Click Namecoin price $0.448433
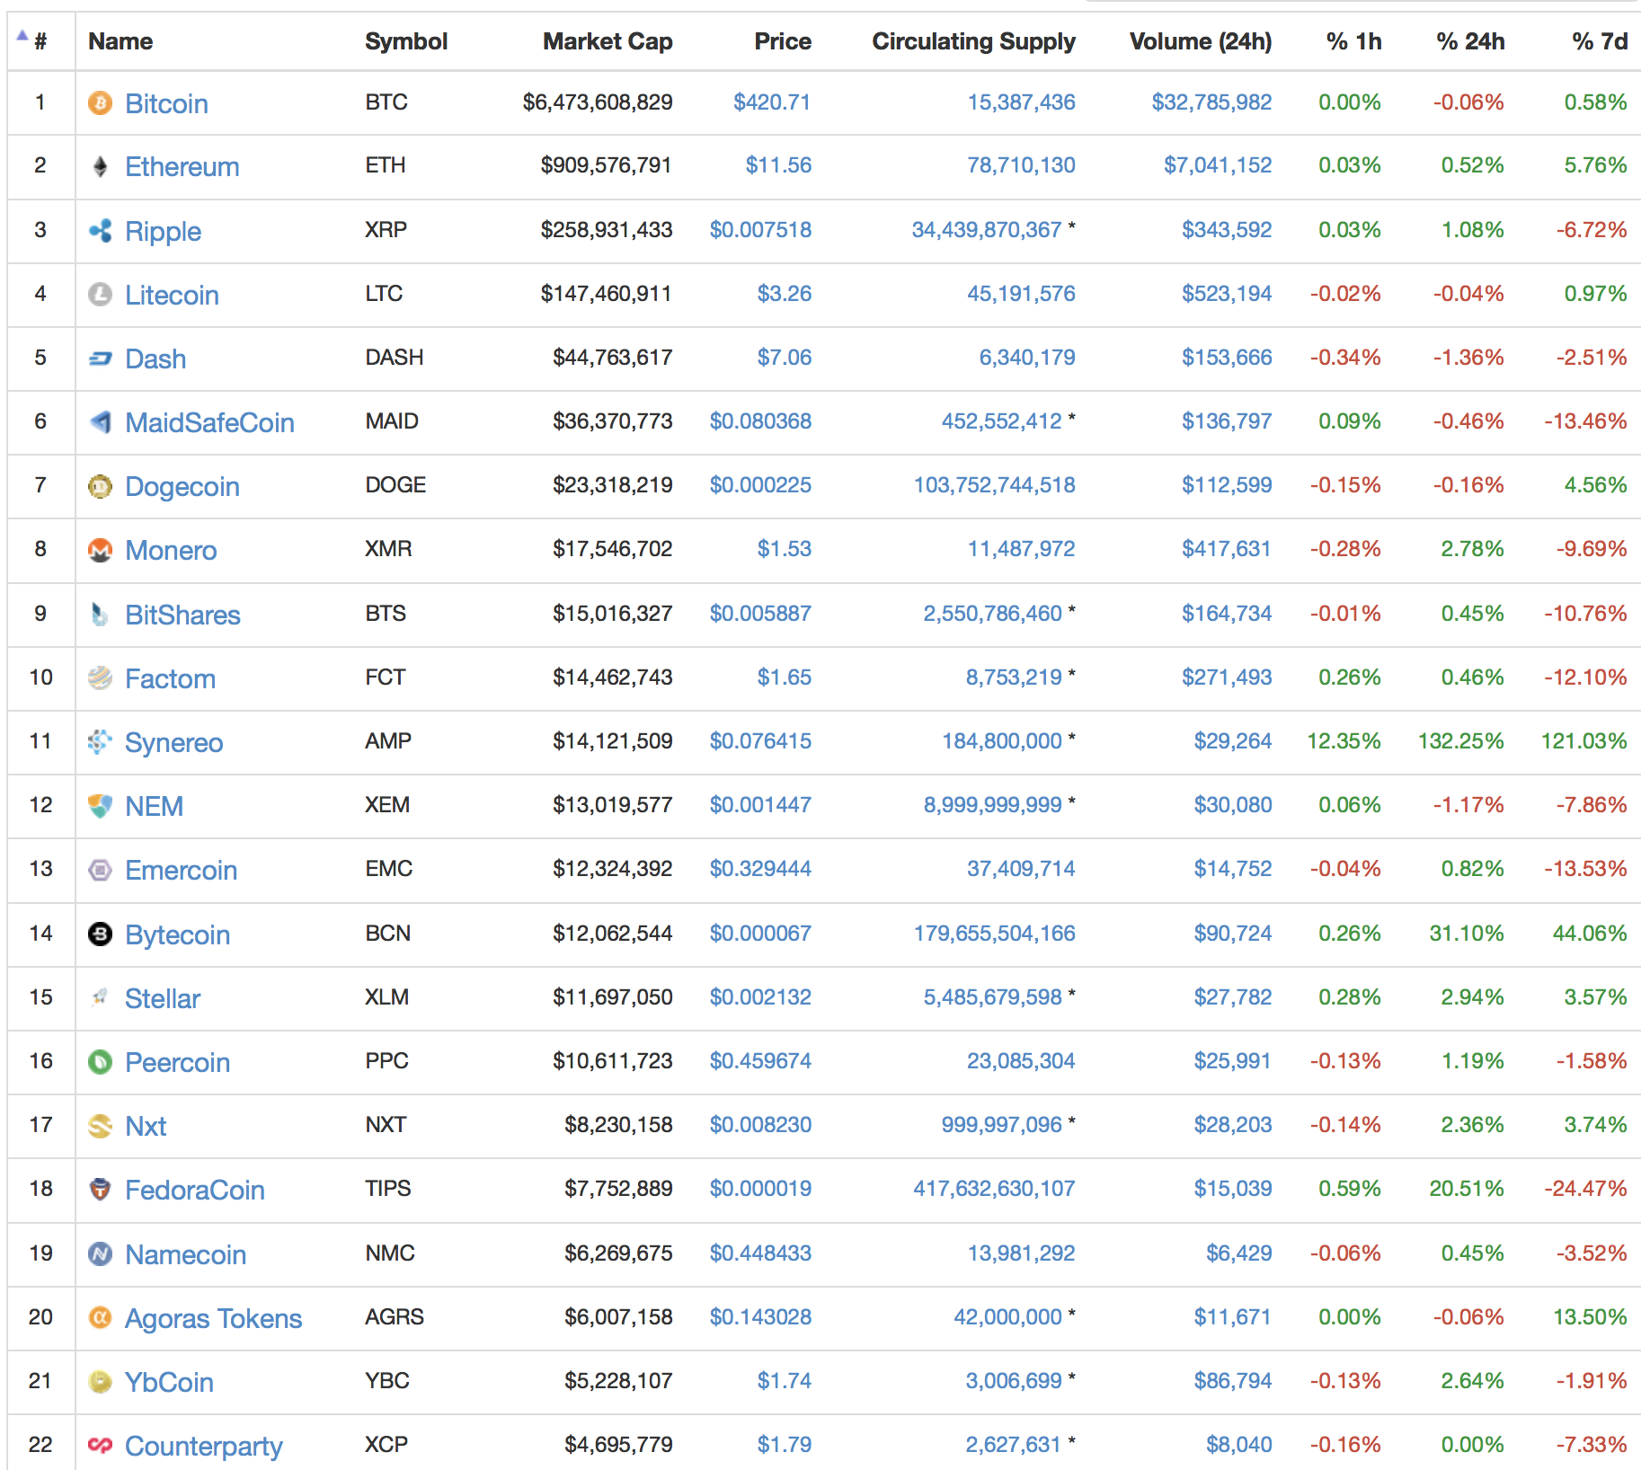1650x1470 pixels. click(x=760, y=1253)
